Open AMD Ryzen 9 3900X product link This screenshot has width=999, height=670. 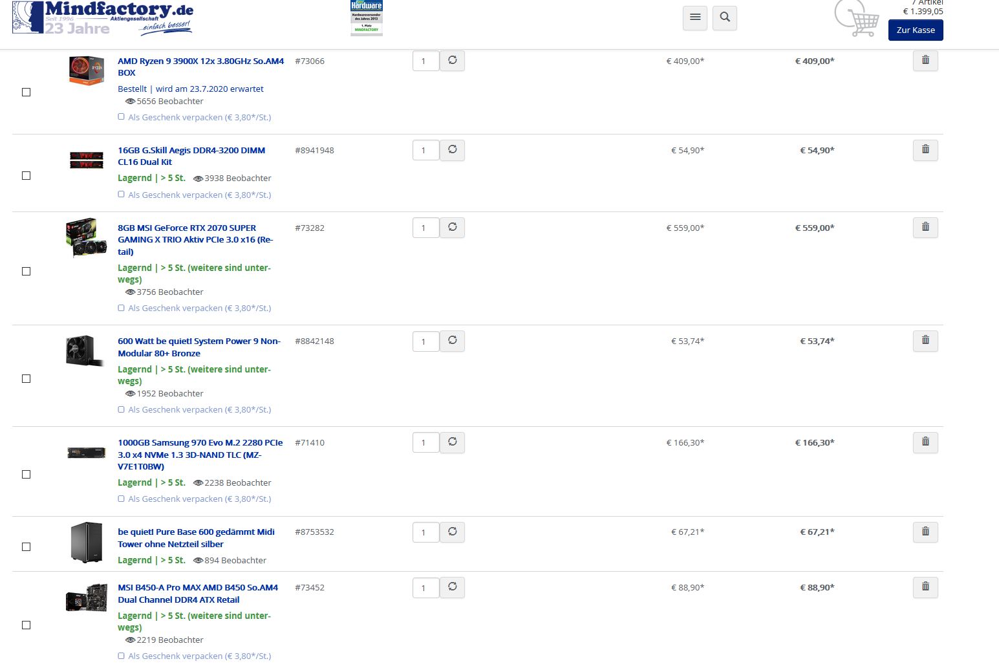tap(200, 67)
